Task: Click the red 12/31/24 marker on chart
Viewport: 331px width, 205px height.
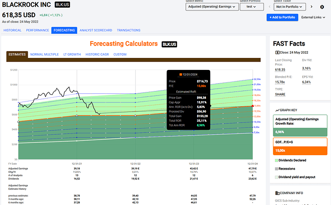Action: 253,106
